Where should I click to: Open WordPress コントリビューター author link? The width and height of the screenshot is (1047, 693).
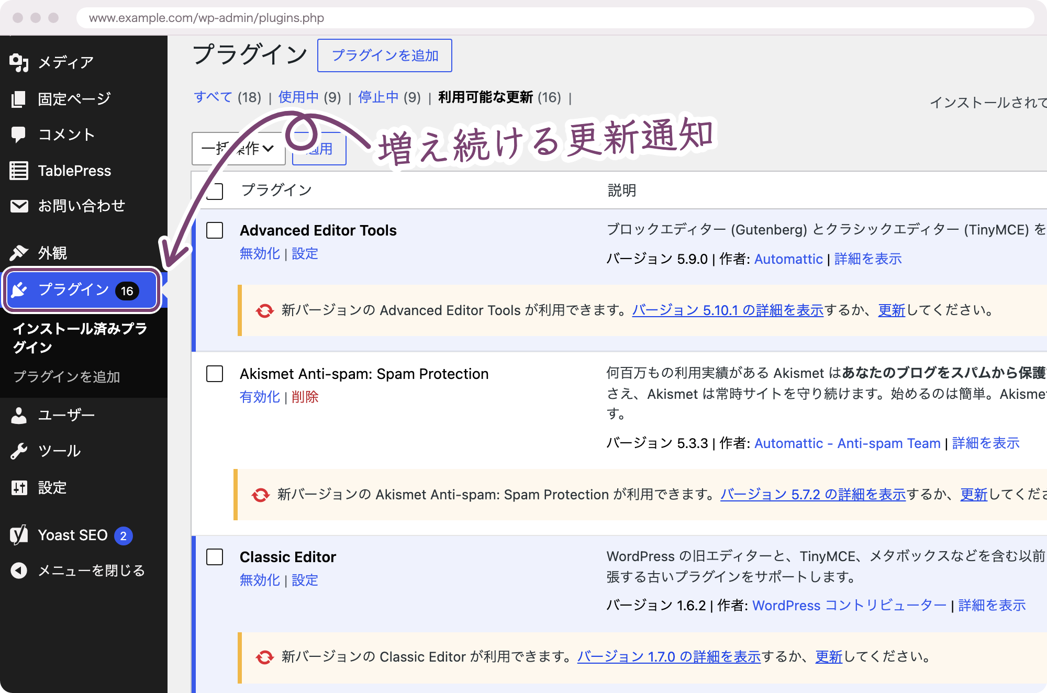tap(850, 606)
